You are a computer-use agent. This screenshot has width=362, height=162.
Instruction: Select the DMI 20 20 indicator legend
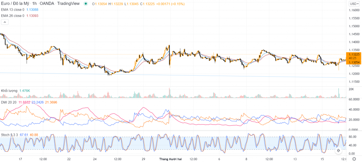9,102
